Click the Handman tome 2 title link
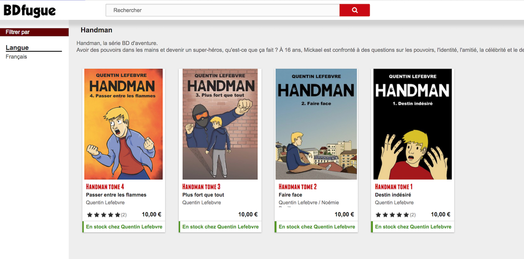524x259 pixels. tap(298, 186)
